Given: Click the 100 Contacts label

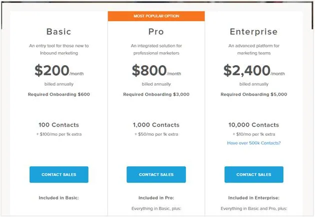Looking at the screenshot, I should pos(59,125).
